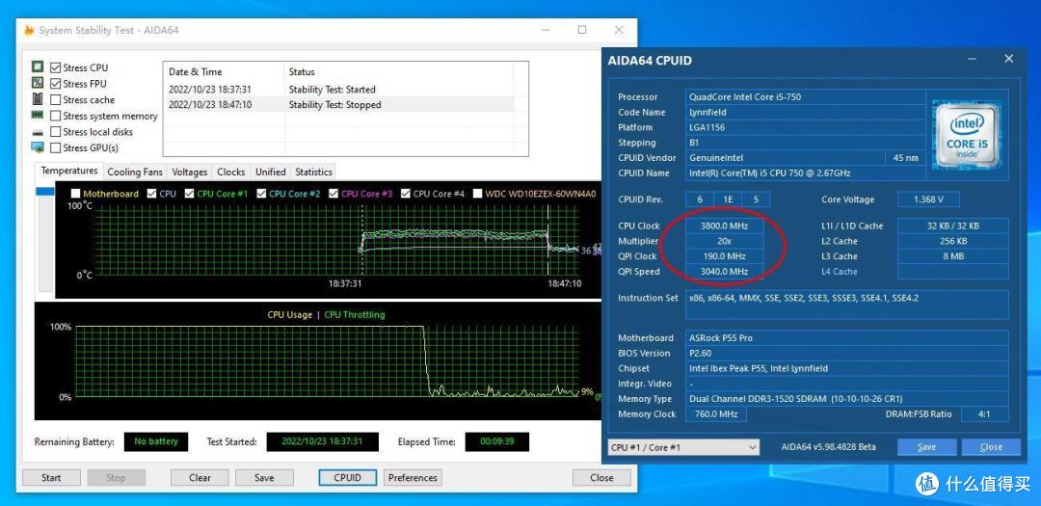Click the blue slider beside temperature graph
Screen dimensions: 1041x506
pyautogui.click(x=44, y=191)
